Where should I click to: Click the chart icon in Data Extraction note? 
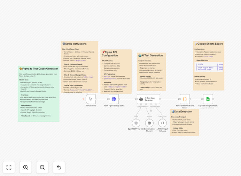pos(173,112)
